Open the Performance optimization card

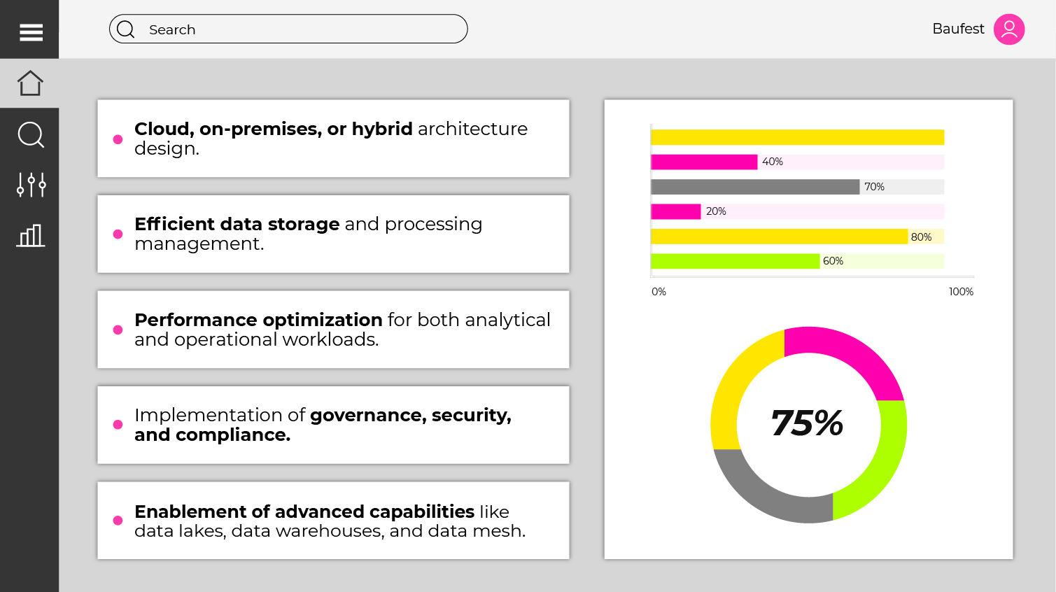(x=333, y=330)
